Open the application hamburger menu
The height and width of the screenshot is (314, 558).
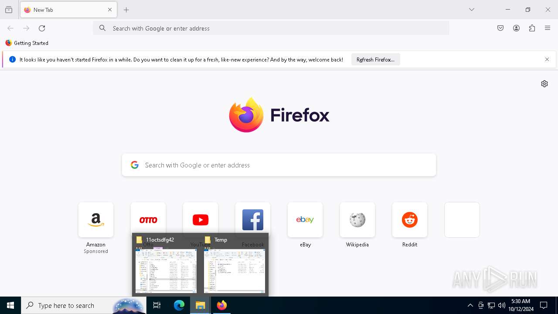coord(548,28)
